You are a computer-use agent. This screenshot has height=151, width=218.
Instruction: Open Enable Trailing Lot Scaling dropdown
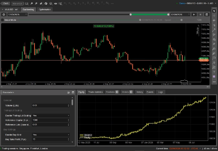pos(51,116)
